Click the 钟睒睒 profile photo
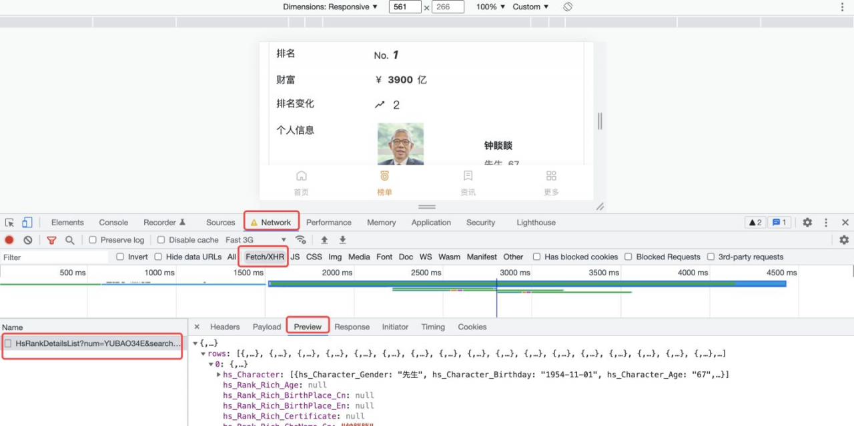 point(400,143)
